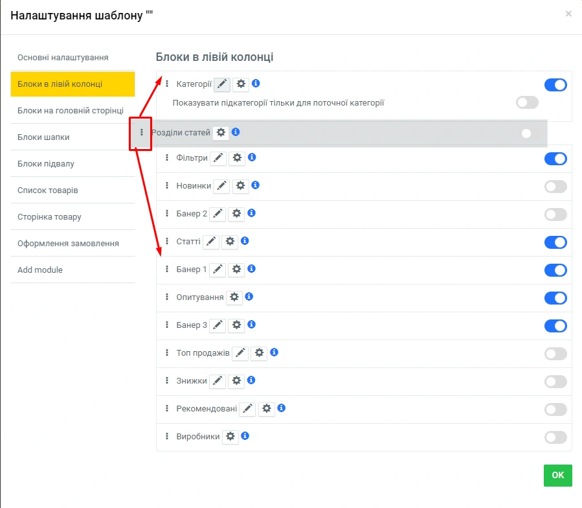Open gear settings for Рекомендовані block
Screen dimensions: 582x508
pyautogui.click(x=267, y=409)
